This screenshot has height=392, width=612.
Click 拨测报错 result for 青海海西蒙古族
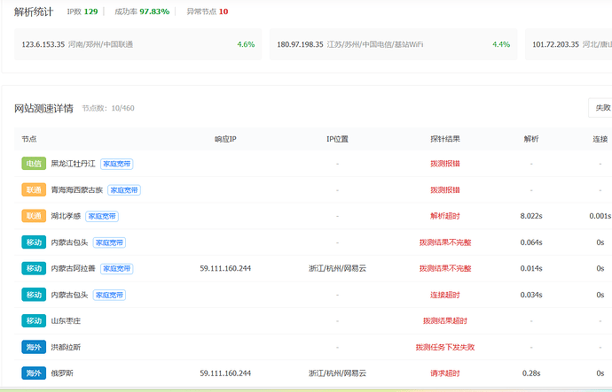[x=445, y=190]
